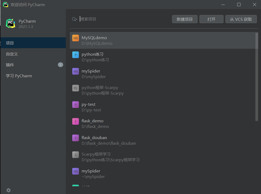The width and height of the screenshot is (261, 194).
Task: Click the D:\mySpider path text
Action: point(94,77)
